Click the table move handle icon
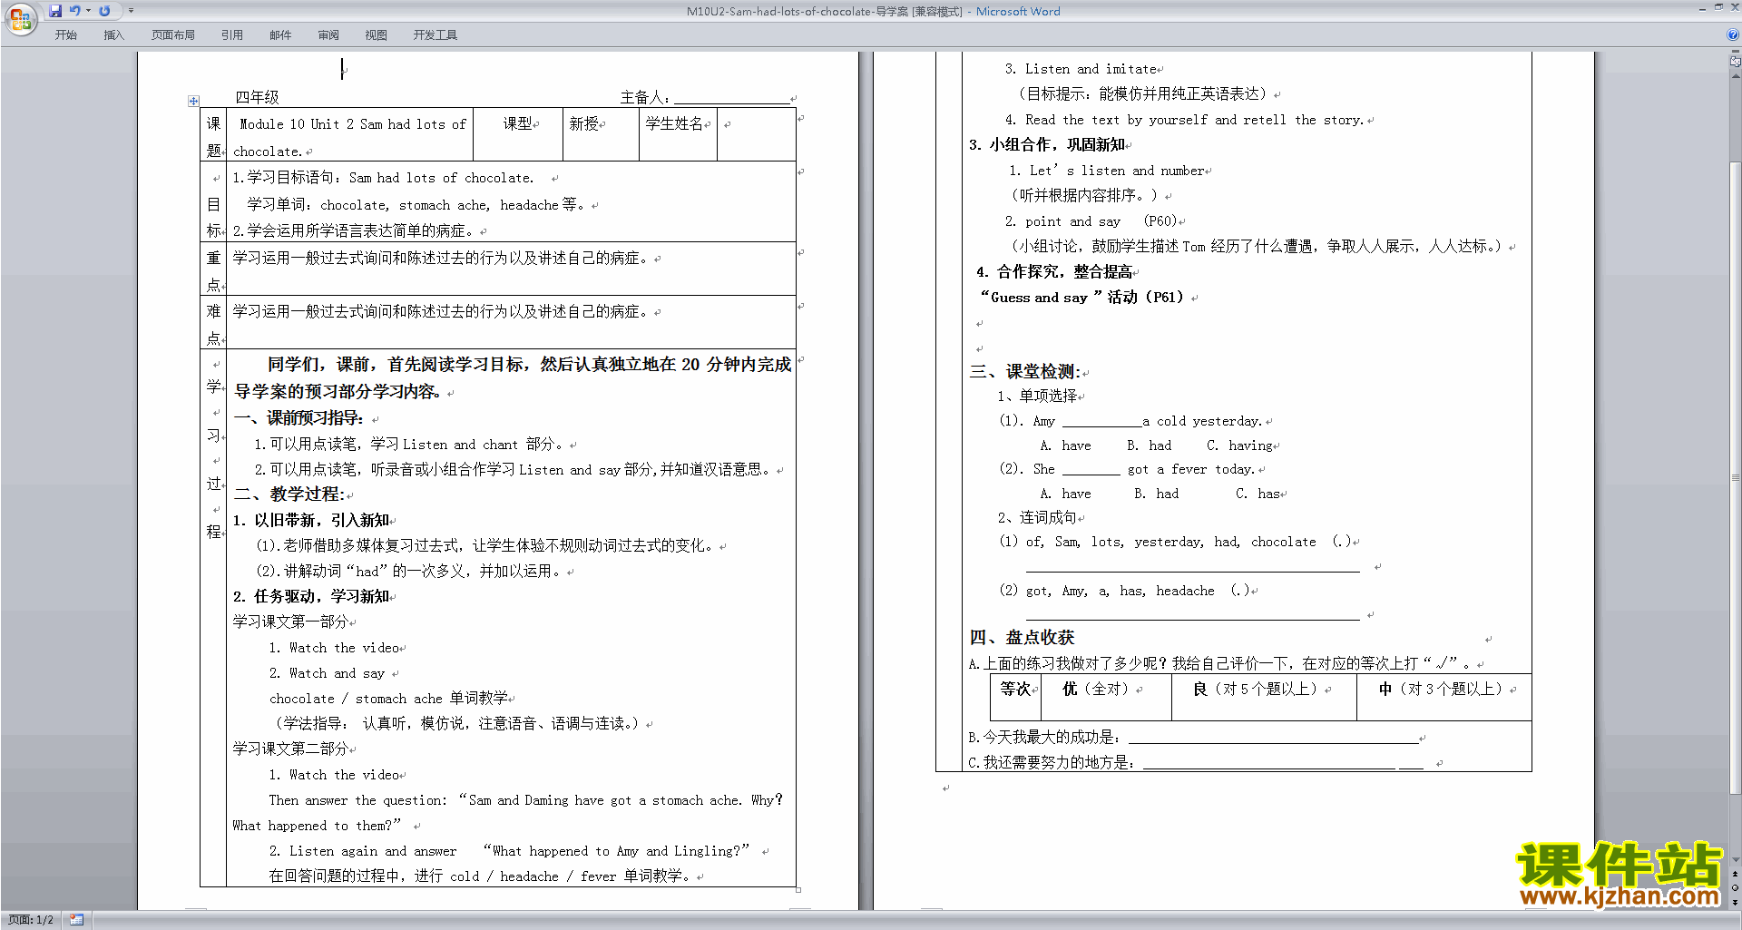Screen dimensions: 1742x930 click(193, 101)
